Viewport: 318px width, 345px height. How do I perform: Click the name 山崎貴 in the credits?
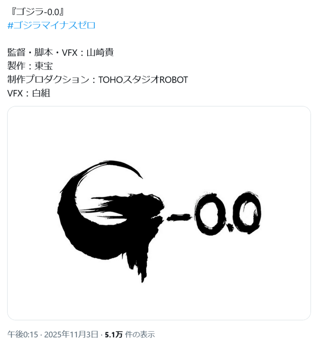pyautogui.click(x=100, y=52)
